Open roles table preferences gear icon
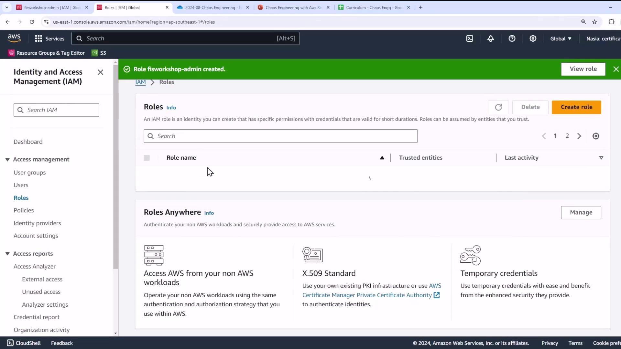The image size is (621, 349). (596, 136)
